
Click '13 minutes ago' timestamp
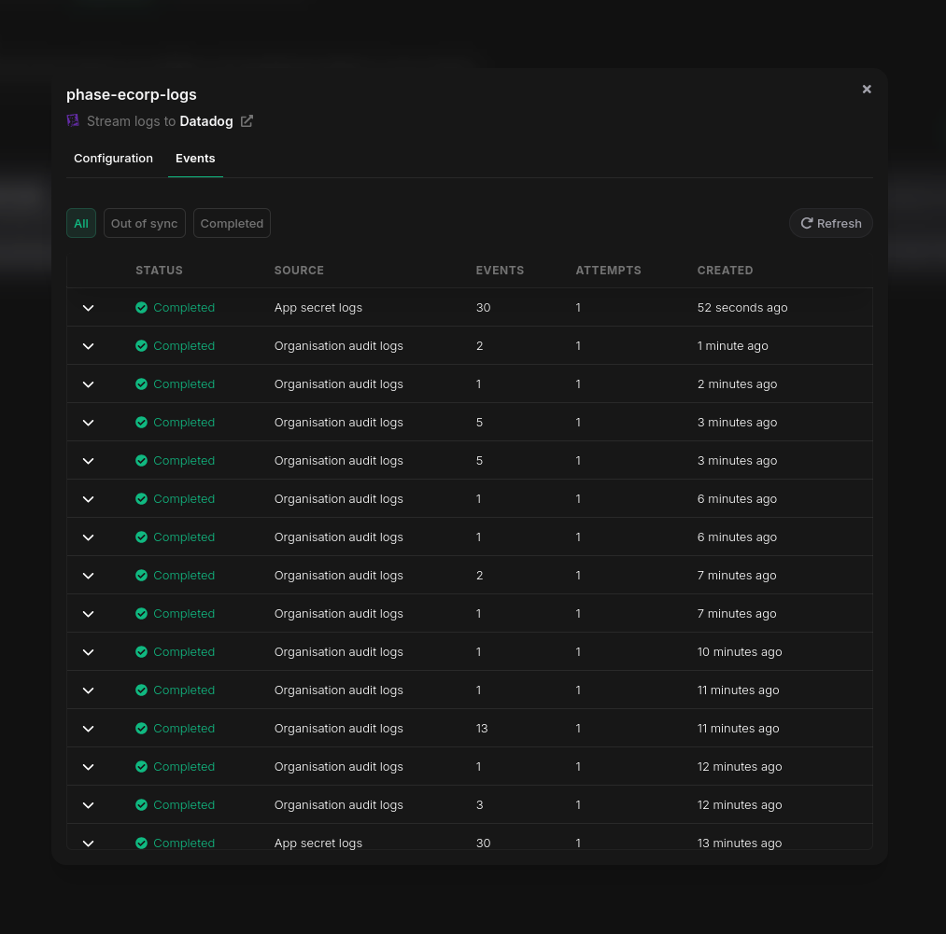pyautogui.click(x=739, y=843)
